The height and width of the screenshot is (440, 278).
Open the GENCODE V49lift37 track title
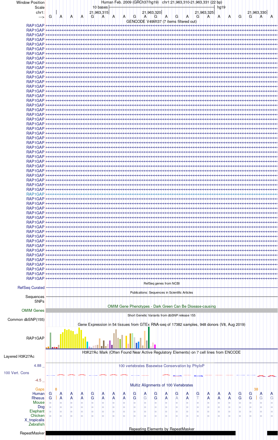click(x=162, y=22)
